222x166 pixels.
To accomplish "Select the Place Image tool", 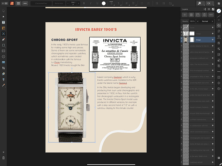I will [4, 62].
